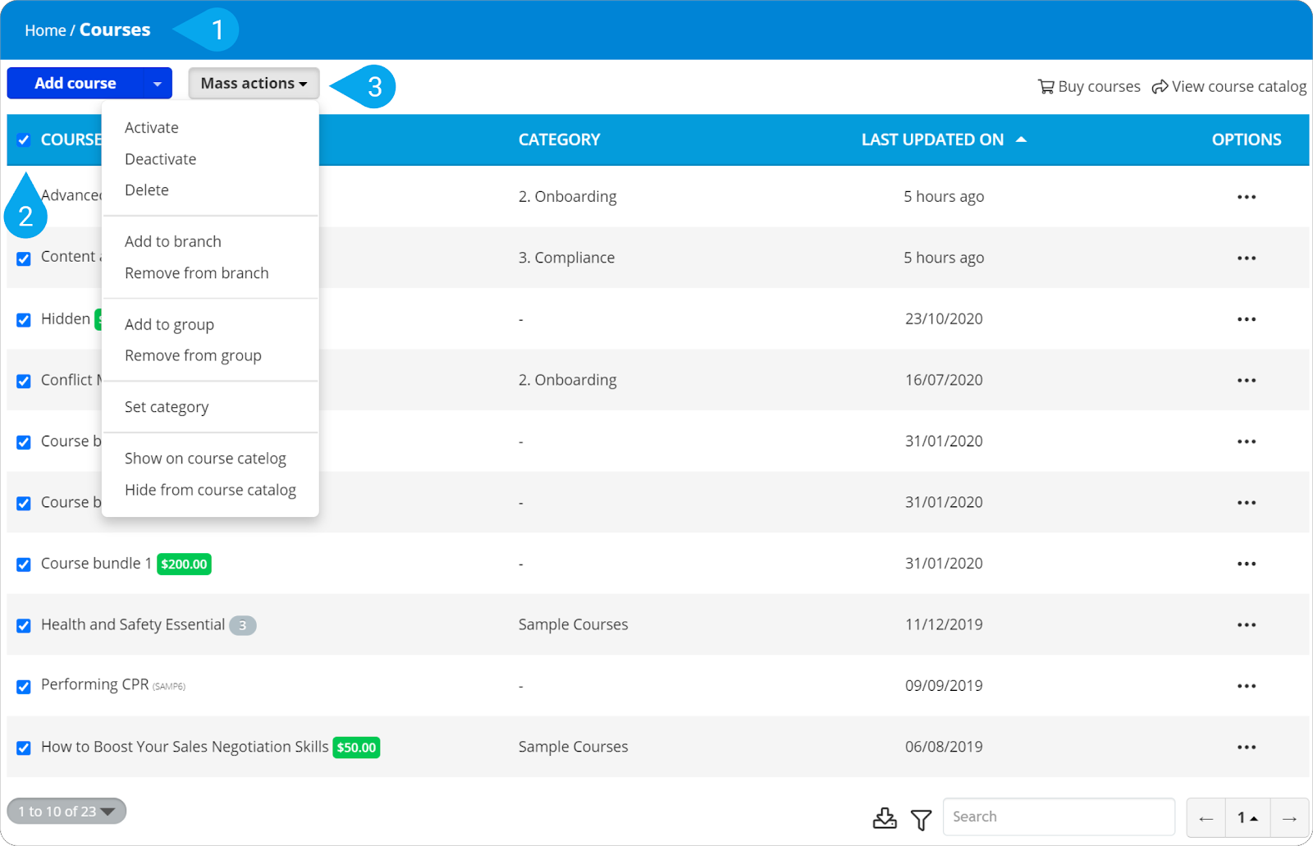Uncheck the Course bundle 1 checkbox
1313x846 pixels.
(24, 565)
